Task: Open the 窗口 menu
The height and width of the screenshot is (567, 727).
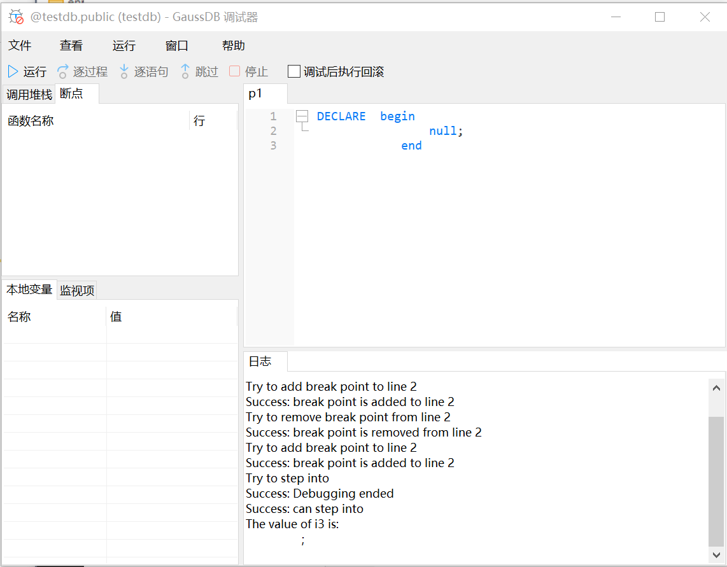Action: tap(177, 46)
